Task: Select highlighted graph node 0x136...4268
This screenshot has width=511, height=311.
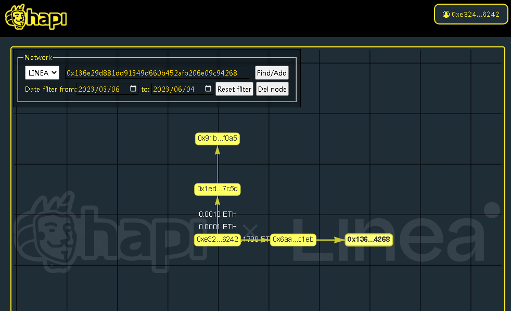Action: (368, 240)
